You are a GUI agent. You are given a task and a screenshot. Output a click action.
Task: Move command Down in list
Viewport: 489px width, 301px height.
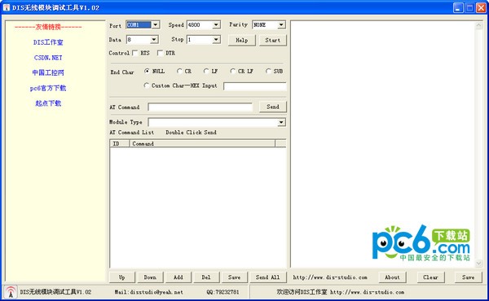click(150, 277)
